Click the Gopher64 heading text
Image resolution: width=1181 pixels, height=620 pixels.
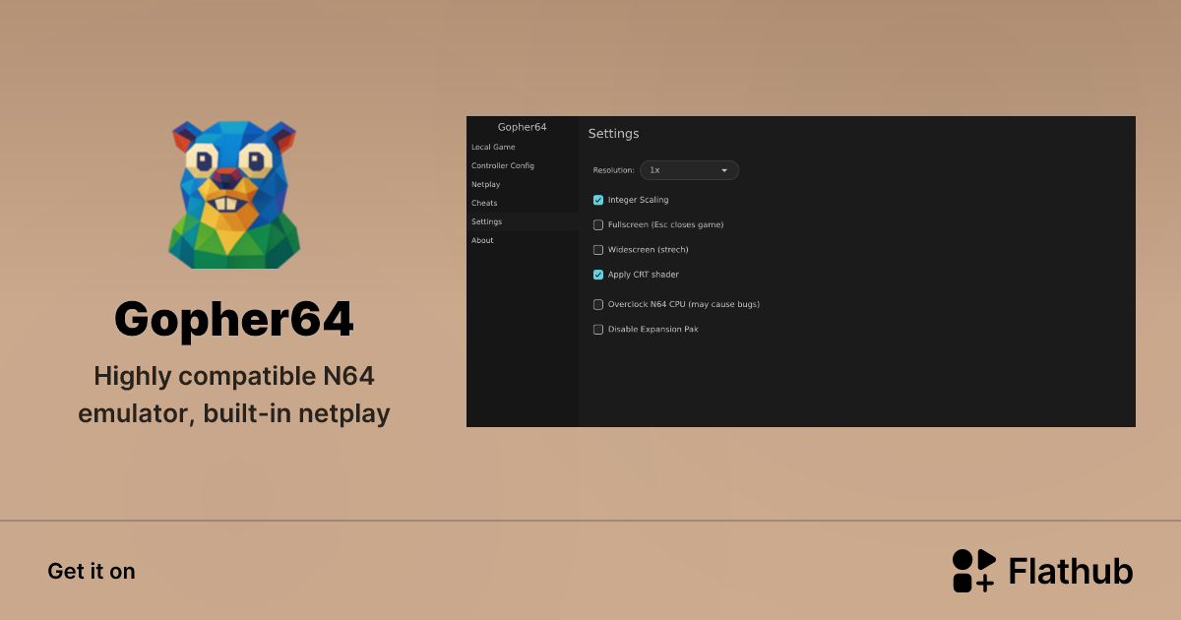tap(233, 319)
